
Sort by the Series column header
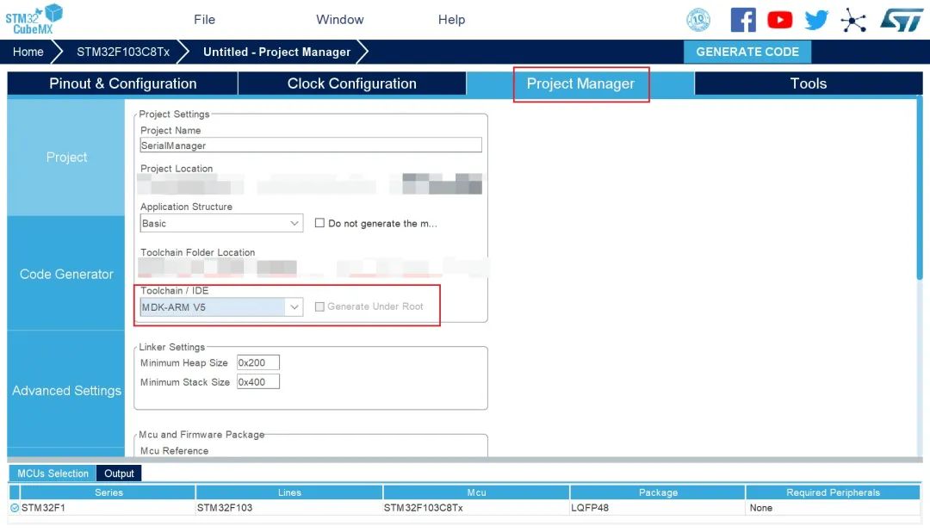click(x=108, y=492)
